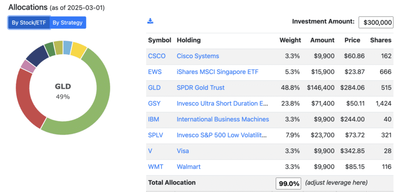Screen dimensions: 399x195
Task: Open the SPDR Gold Trust link
Action: tap(200, 88)
